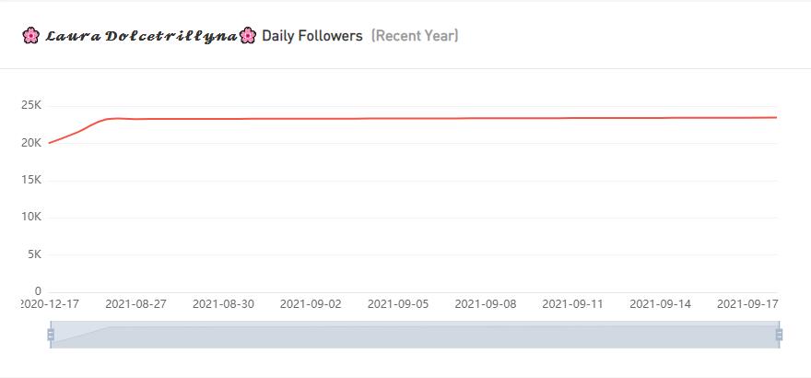The image size is (811, 378).
Task: Click the (Recent Year) label
Action: point(415,36)
